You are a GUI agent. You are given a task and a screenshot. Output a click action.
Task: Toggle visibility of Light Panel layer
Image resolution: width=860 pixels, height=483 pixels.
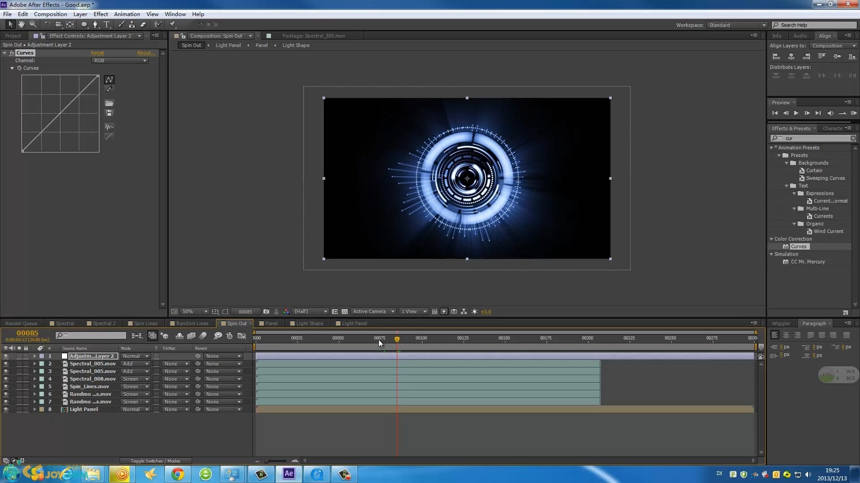coord(5,409)
